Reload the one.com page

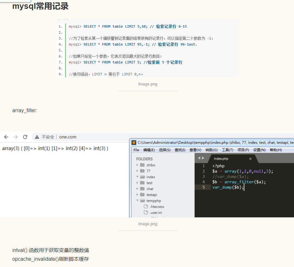click(25, 137)
